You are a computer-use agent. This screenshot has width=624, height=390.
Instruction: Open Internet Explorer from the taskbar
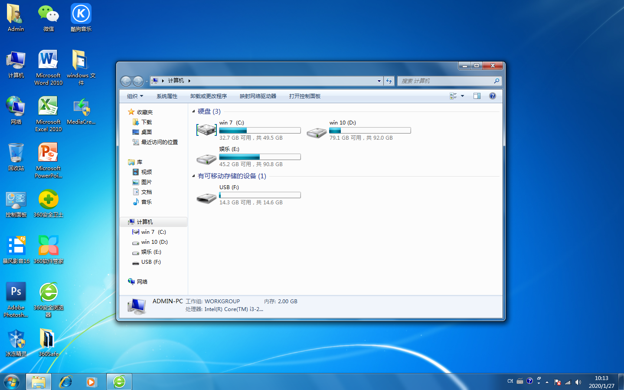pos(65,382)
